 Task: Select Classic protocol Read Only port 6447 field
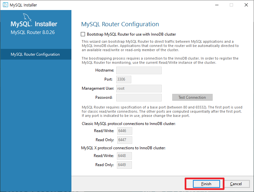[124, 140]
